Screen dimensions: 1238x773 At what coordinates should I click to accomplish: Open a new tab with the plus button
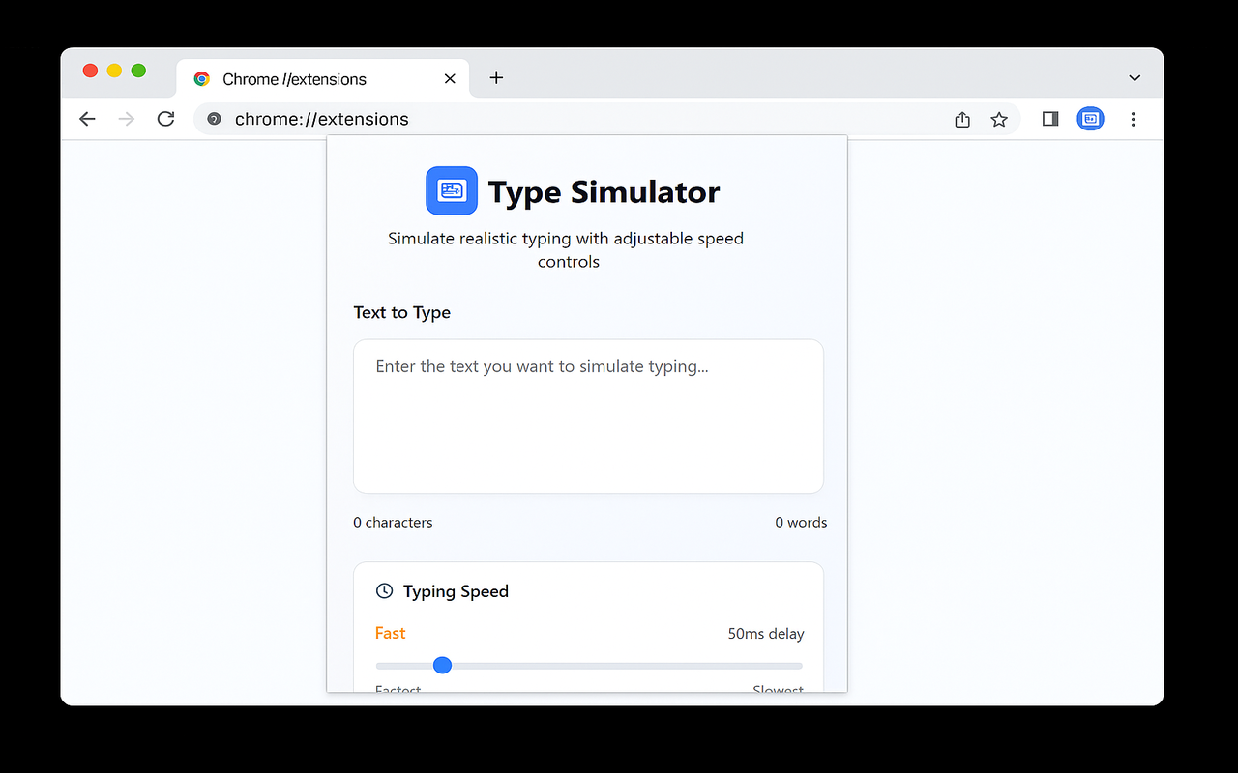coord(496,78)
